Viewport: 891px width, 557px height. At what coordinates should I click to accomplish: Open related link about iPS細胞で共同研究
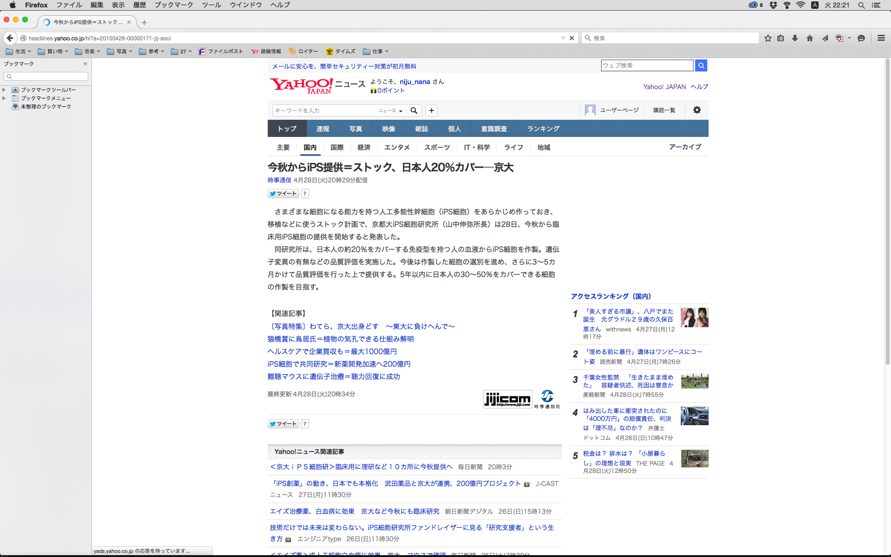pos(339,364)
